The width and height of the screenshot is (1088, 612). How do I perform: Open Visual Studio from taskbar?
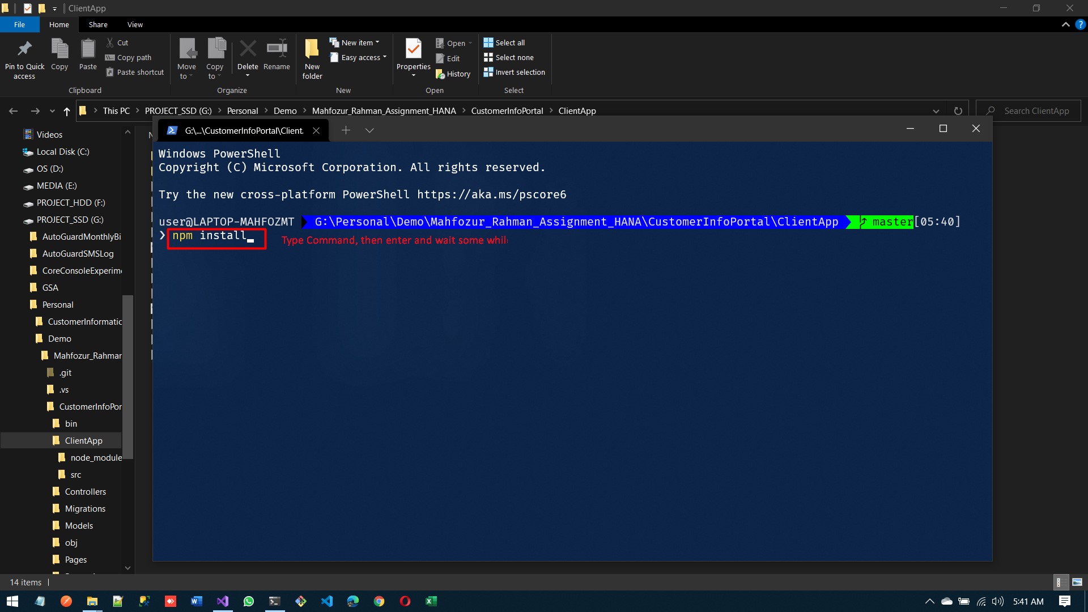pyautogui.click(x=223, y=601)
